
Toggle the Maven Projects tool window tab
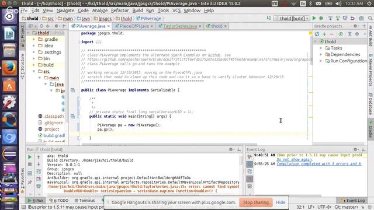point(370,70)
